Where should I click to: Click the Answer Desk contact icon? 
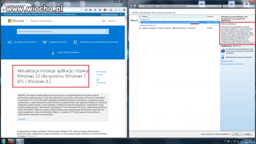point(75,42)
